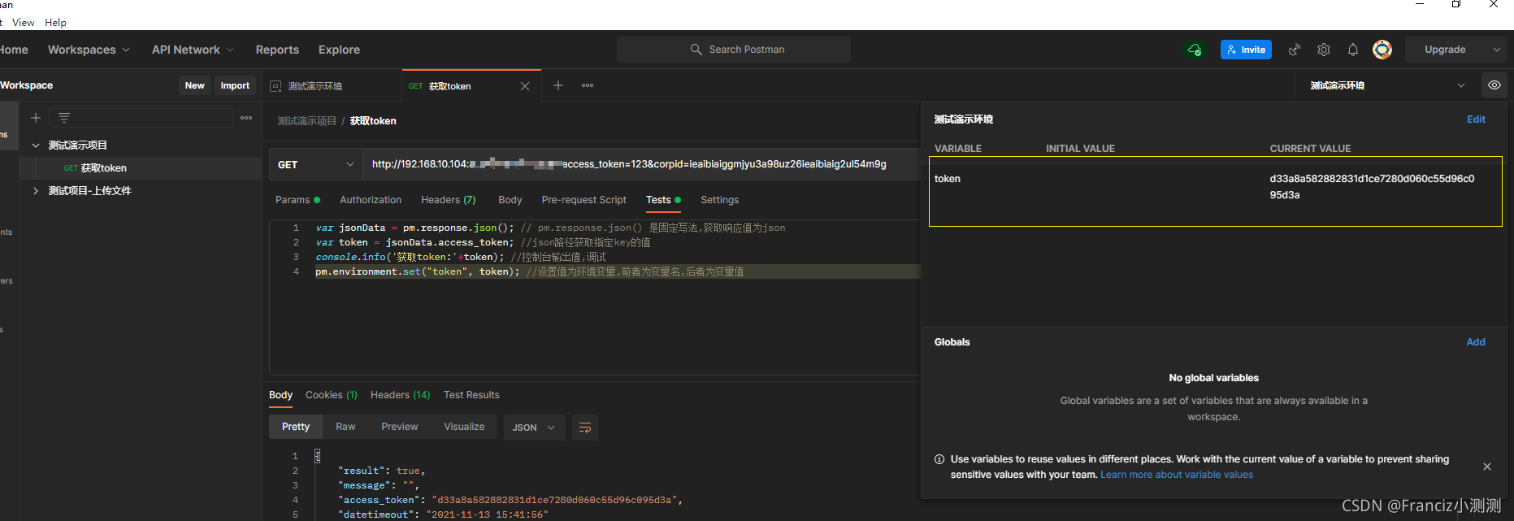Open the API Network dropdown menu

(193, 50)
